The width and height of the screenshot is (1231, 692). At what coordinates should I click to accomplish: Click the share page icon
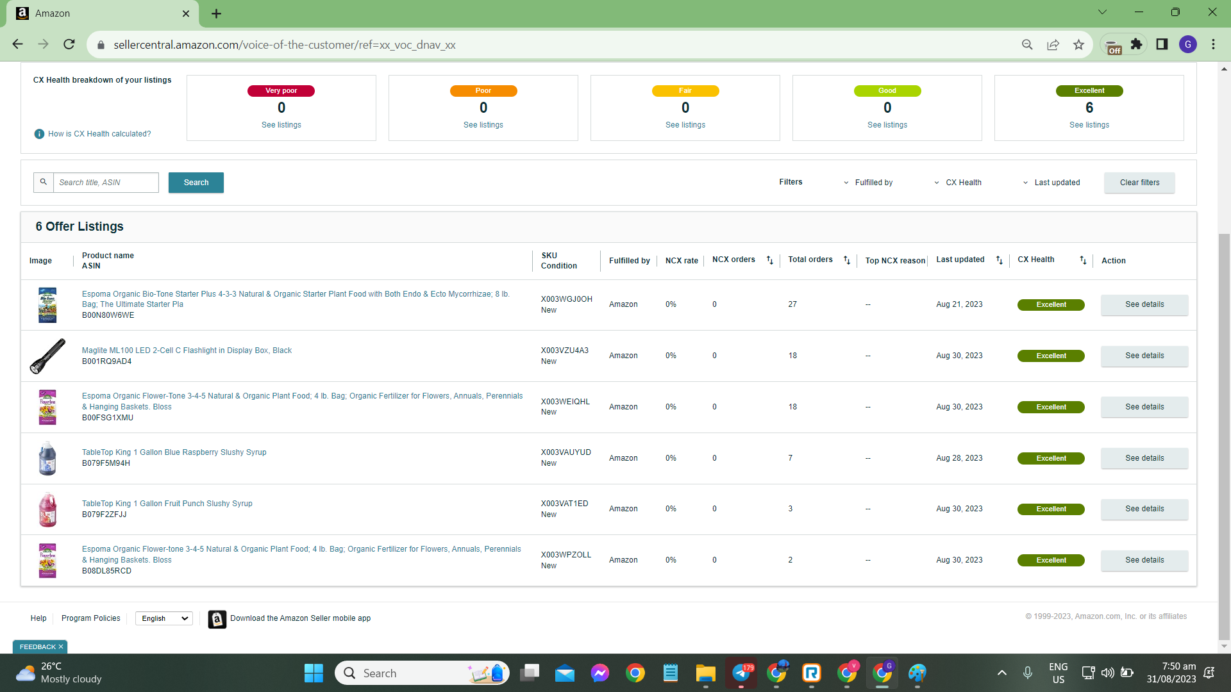pos(1053,44)
